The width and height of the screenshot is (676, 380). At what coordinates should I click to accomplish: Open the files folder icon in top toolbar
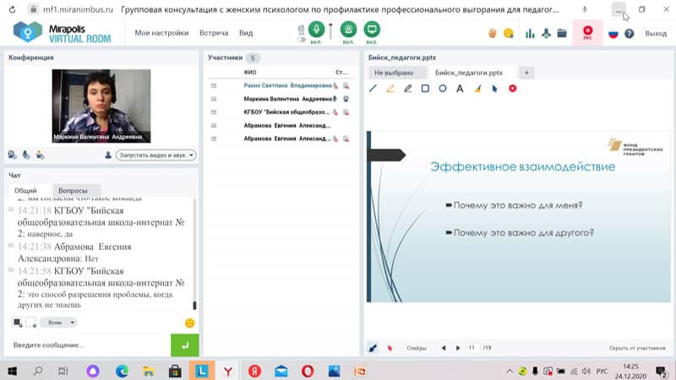[x=562, y=33]
